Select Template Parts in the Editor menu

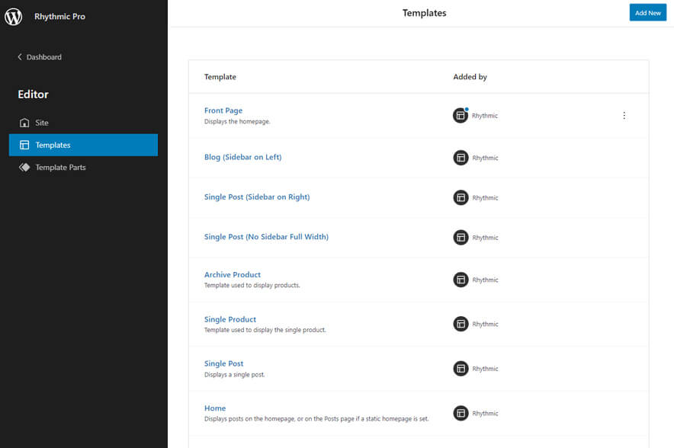[x=60, y=168]
